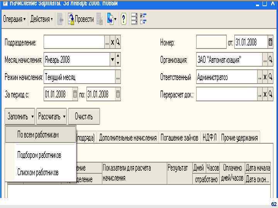Click the Организация field ЗАО Автоматизация
Screen dimensions: 278x208
[x=229, y=59]
